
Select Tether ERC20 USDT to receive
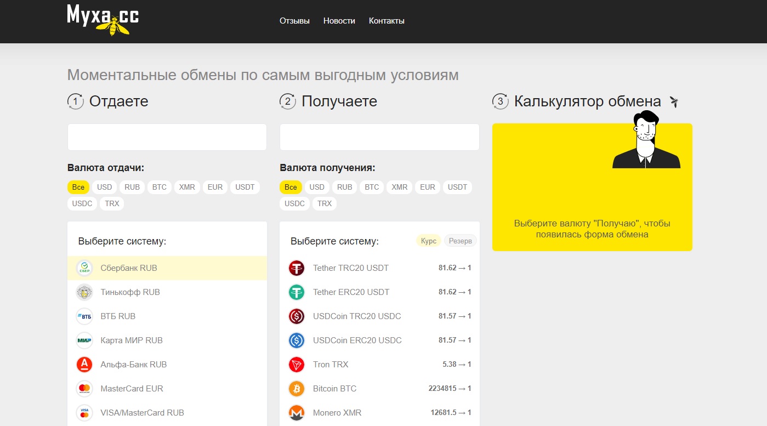tap(379, 292)
